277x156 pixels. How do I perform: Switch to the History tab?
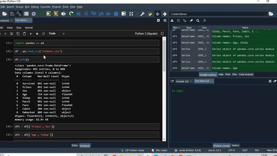(235, 146)
